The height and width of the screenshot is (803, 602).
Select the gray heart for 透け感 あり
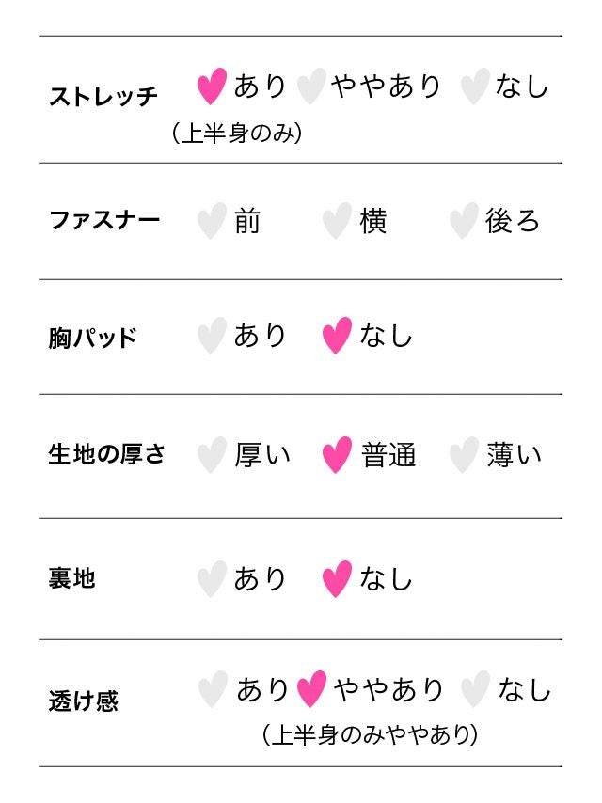click(213, 690)
